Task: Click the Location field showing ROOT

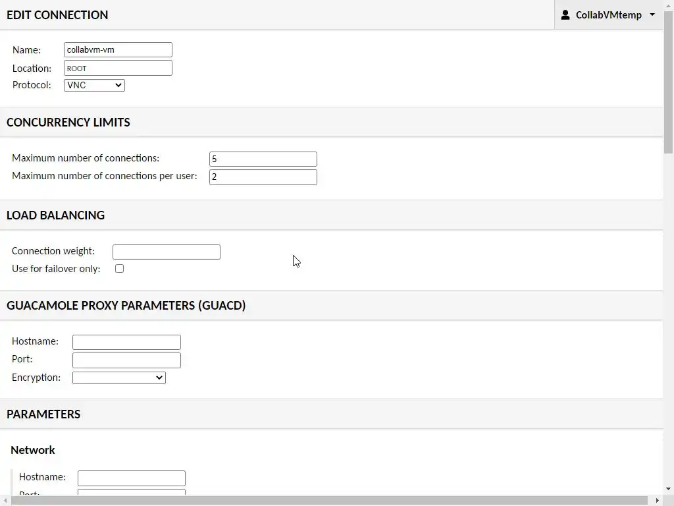Action: tap(118, 68)
